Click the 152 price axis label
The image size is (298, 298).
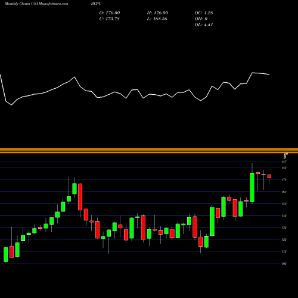pos(284,204)
